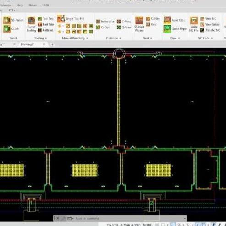Image resolution: width=226 pixels, height=226 pixels.
Task: Open Turret Tooling
Action: (x=31, y=24)
